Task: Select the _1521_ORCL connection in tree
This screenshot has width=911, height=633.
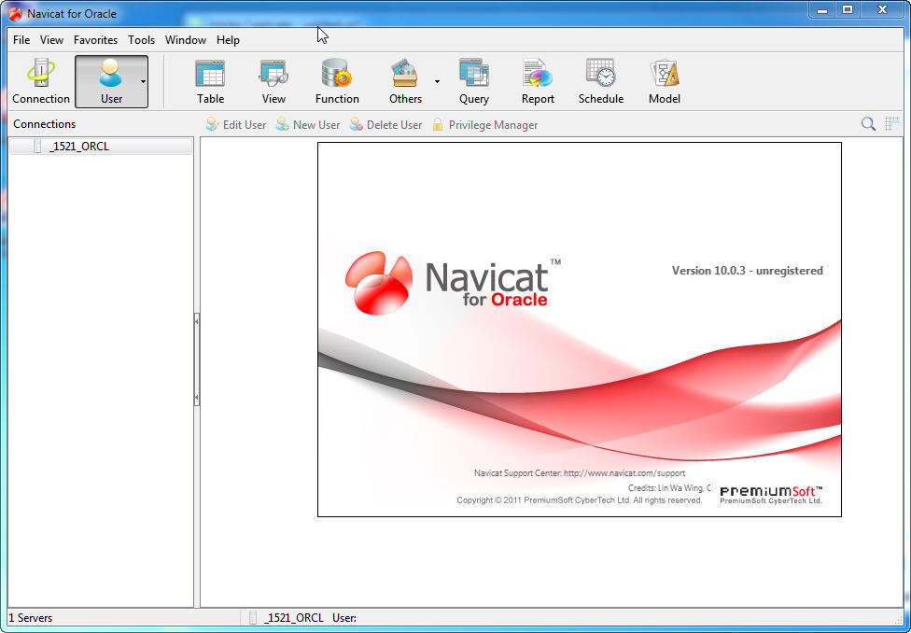Action: click(x=101, y=147)
